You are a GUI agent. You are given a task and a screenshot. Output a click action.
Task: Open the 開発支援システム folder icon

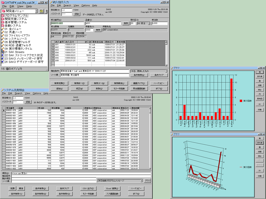(3, 19)
